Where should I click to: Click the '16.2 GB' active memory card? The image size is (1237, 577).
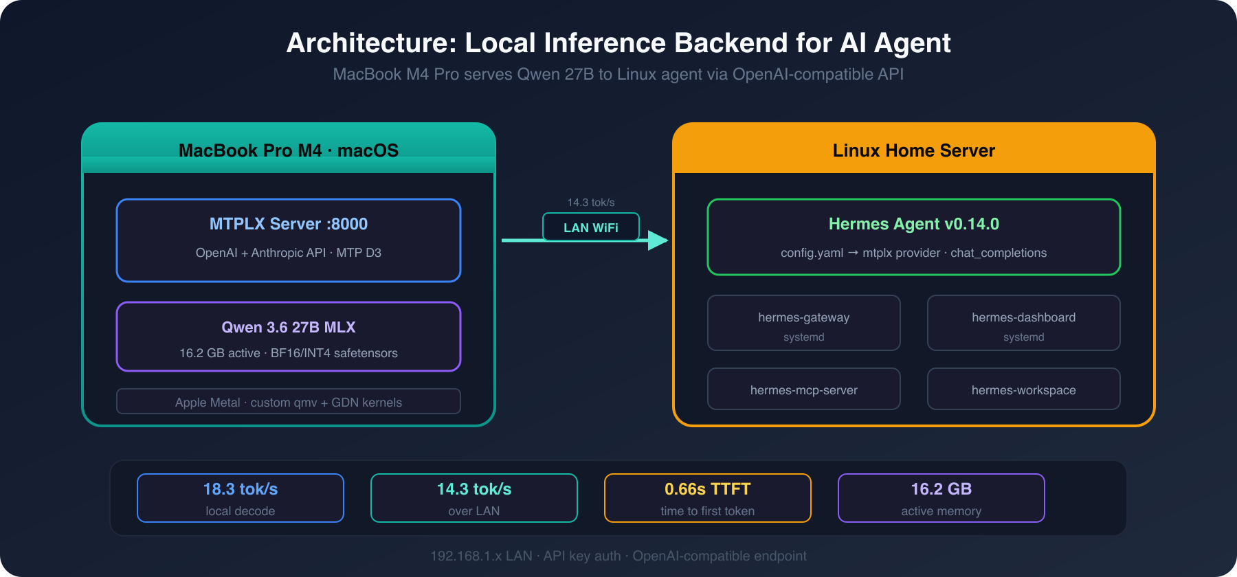click(941, 498)
